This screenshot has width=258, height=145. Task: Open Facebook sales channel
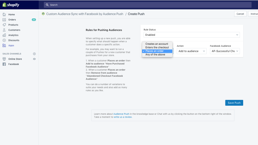(14, 64)
